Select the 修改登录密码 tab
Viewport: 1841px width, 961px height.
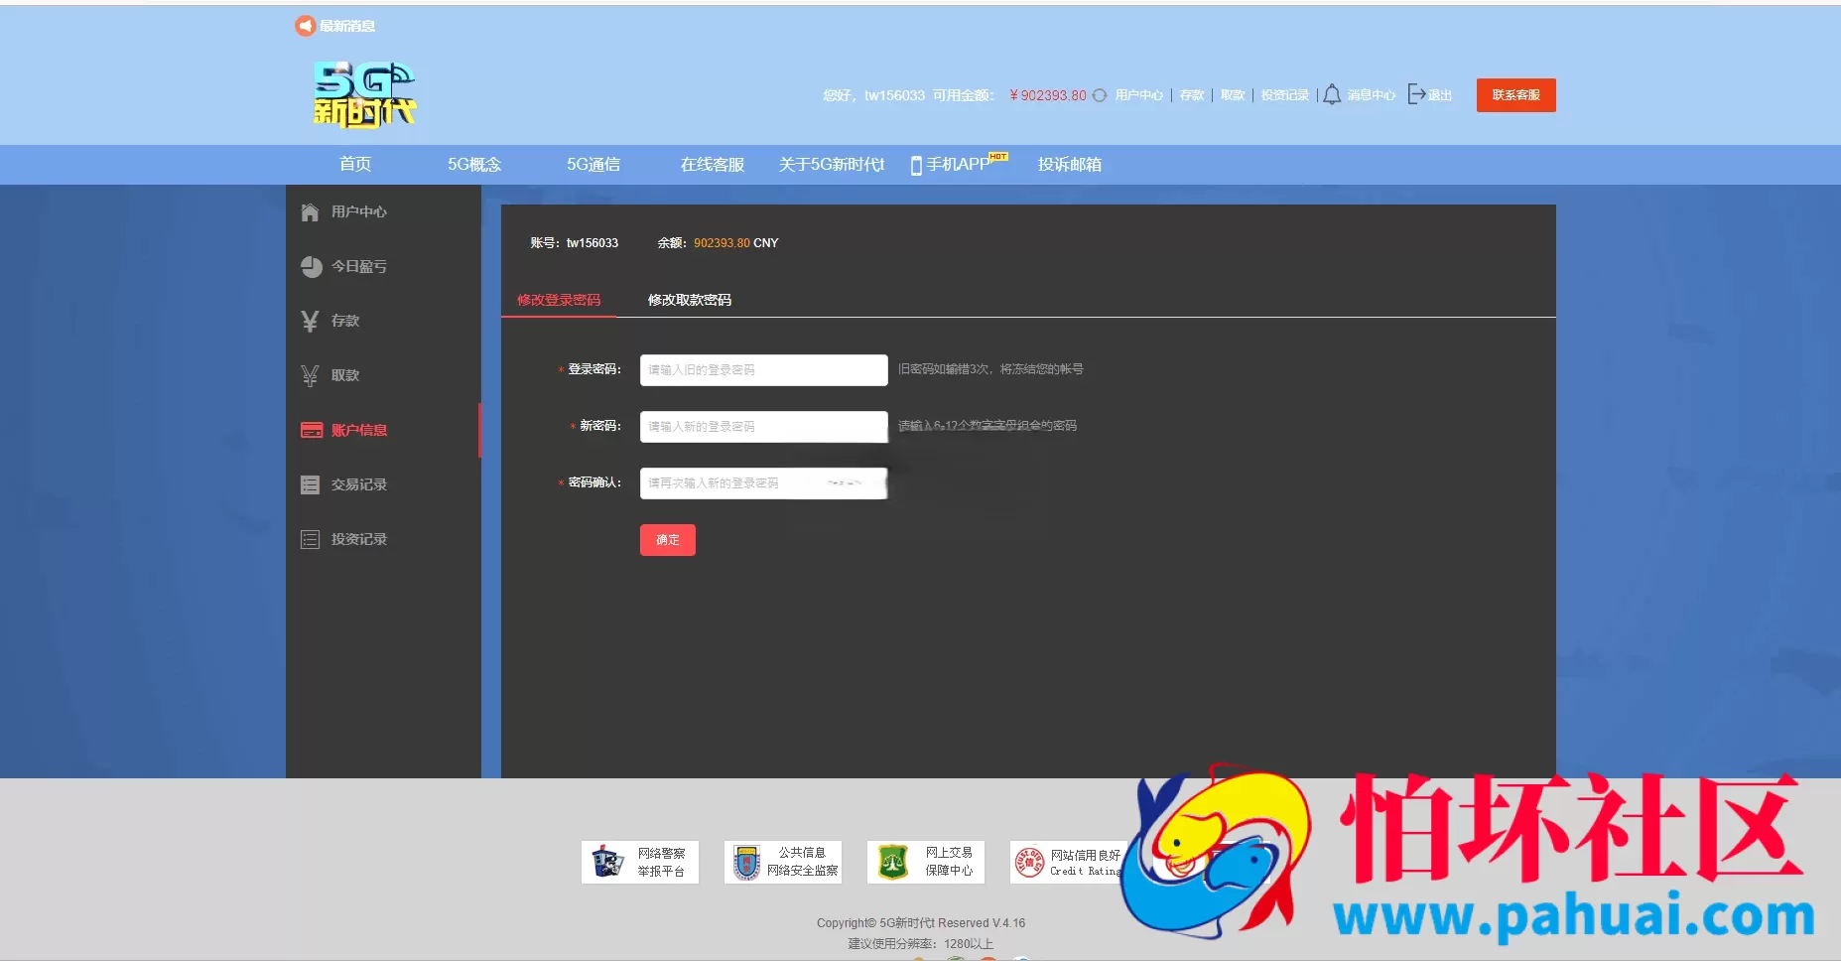[559, 300]
